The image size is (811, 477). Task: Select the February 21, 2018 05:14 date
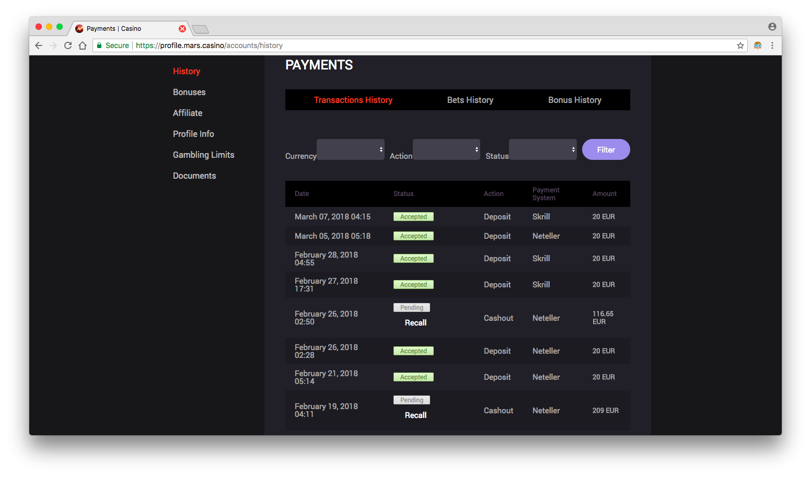pos(326,377)
